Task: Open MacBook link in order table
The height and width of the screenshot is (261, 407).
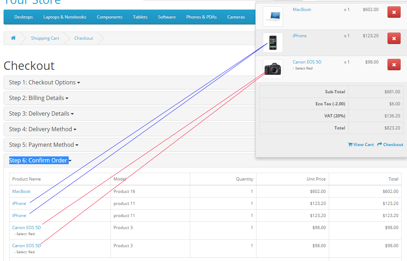Action: pyautogui.click(x=21, y=191)
